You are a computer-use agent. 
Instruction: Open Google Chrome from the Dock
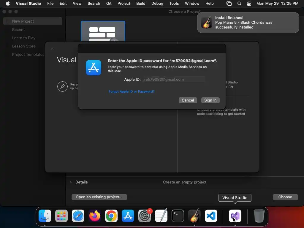click(x=111, y=216)
